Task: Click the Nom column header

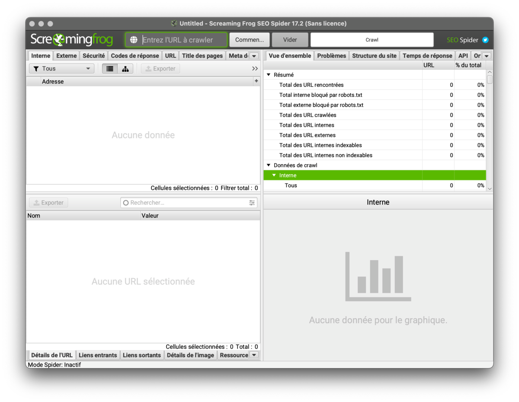Action: [x=83, y=215]
